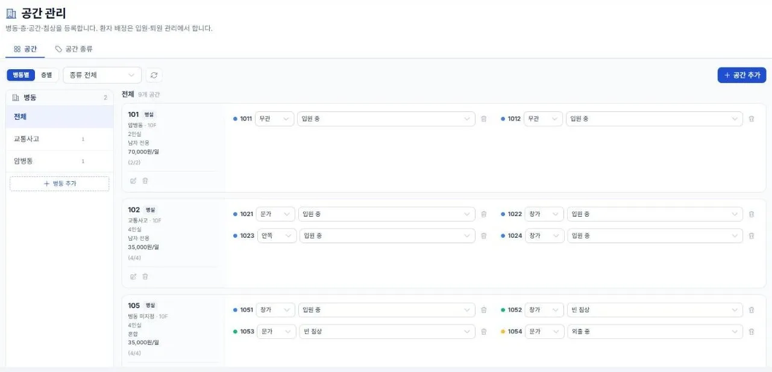
Task: Click edit icon for room 102
Action: pos(133,277)
